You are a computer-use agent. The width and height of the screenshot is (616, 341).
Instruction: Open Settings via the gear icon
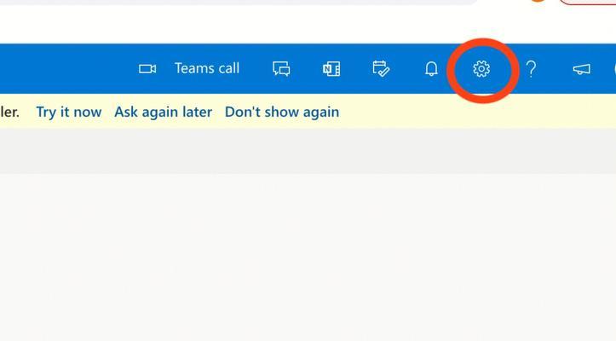(x=481, y=69)
